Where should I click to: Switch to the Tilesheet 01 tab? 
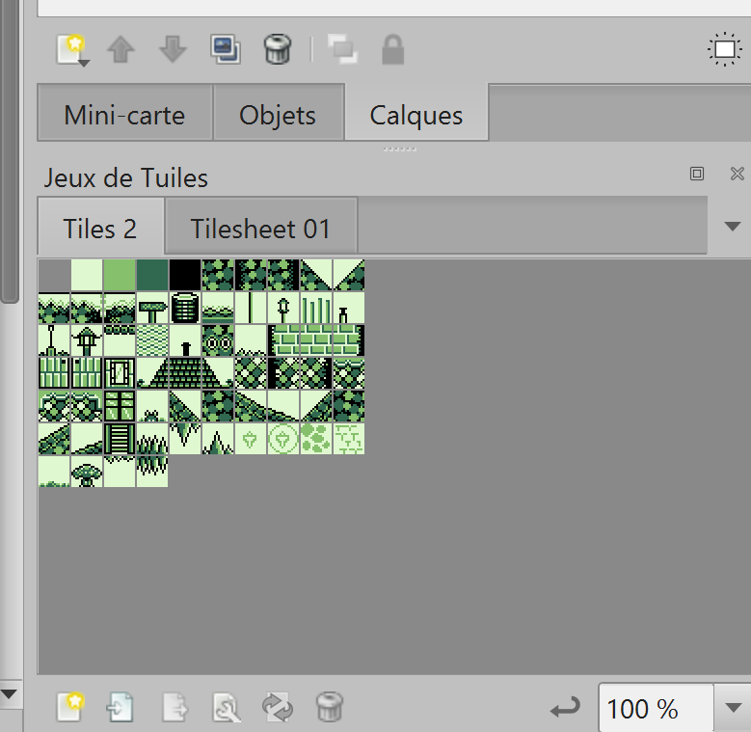pyautogui.click(x=260, y=229)
